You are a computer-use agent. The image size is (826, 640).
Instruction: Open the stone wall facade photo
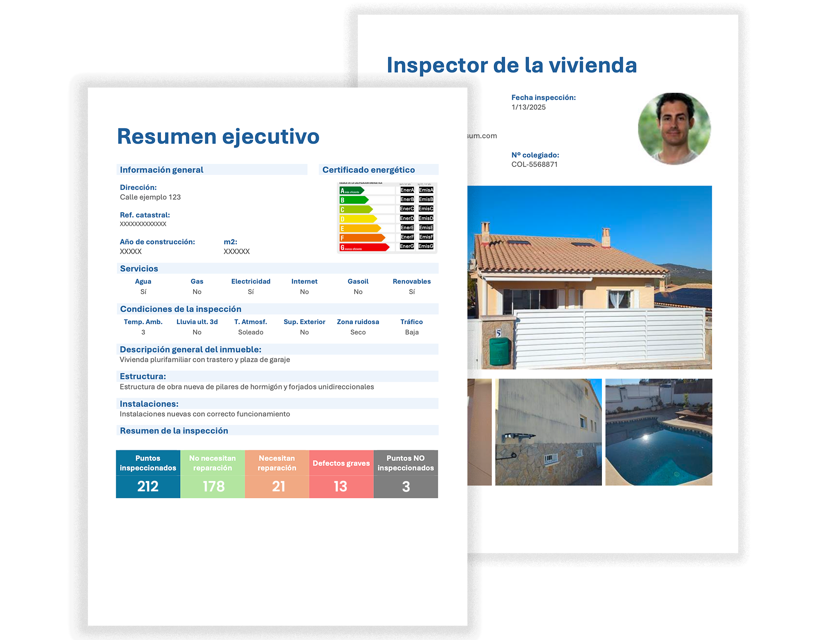[x=548, y=432]
